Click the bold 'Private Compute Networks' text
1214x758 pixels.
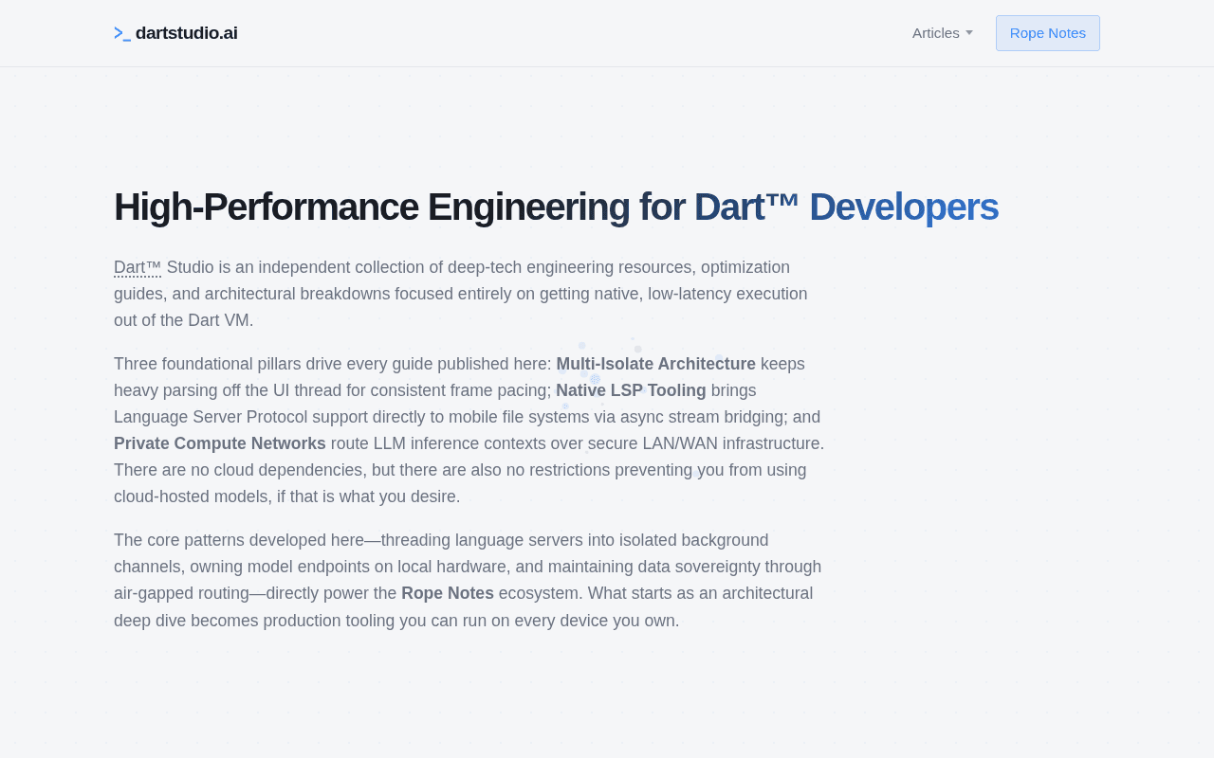coord(220,443)
